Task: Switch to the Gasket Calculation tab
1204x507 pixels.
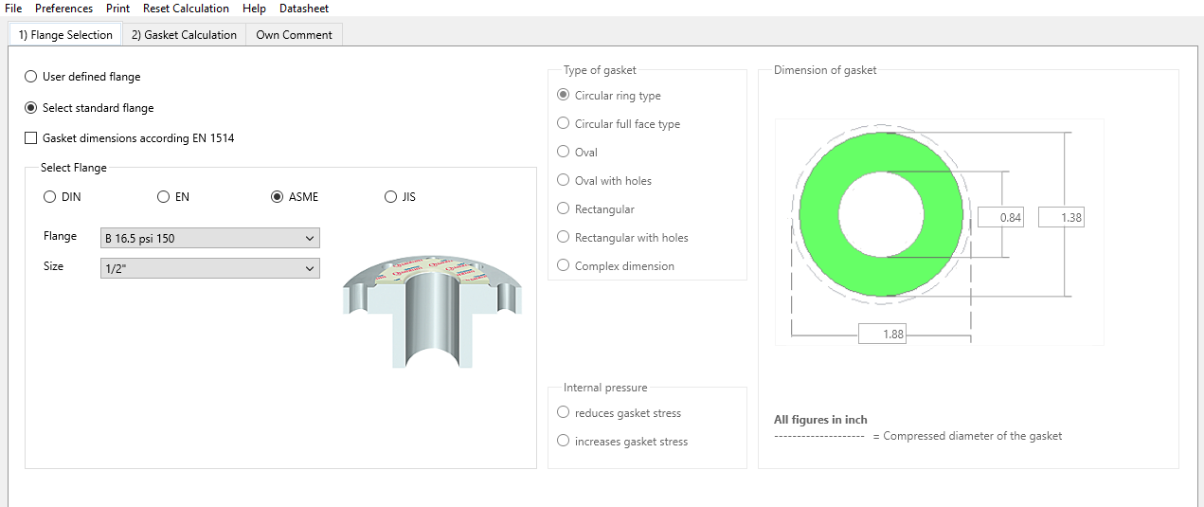Action: [184, 35]
